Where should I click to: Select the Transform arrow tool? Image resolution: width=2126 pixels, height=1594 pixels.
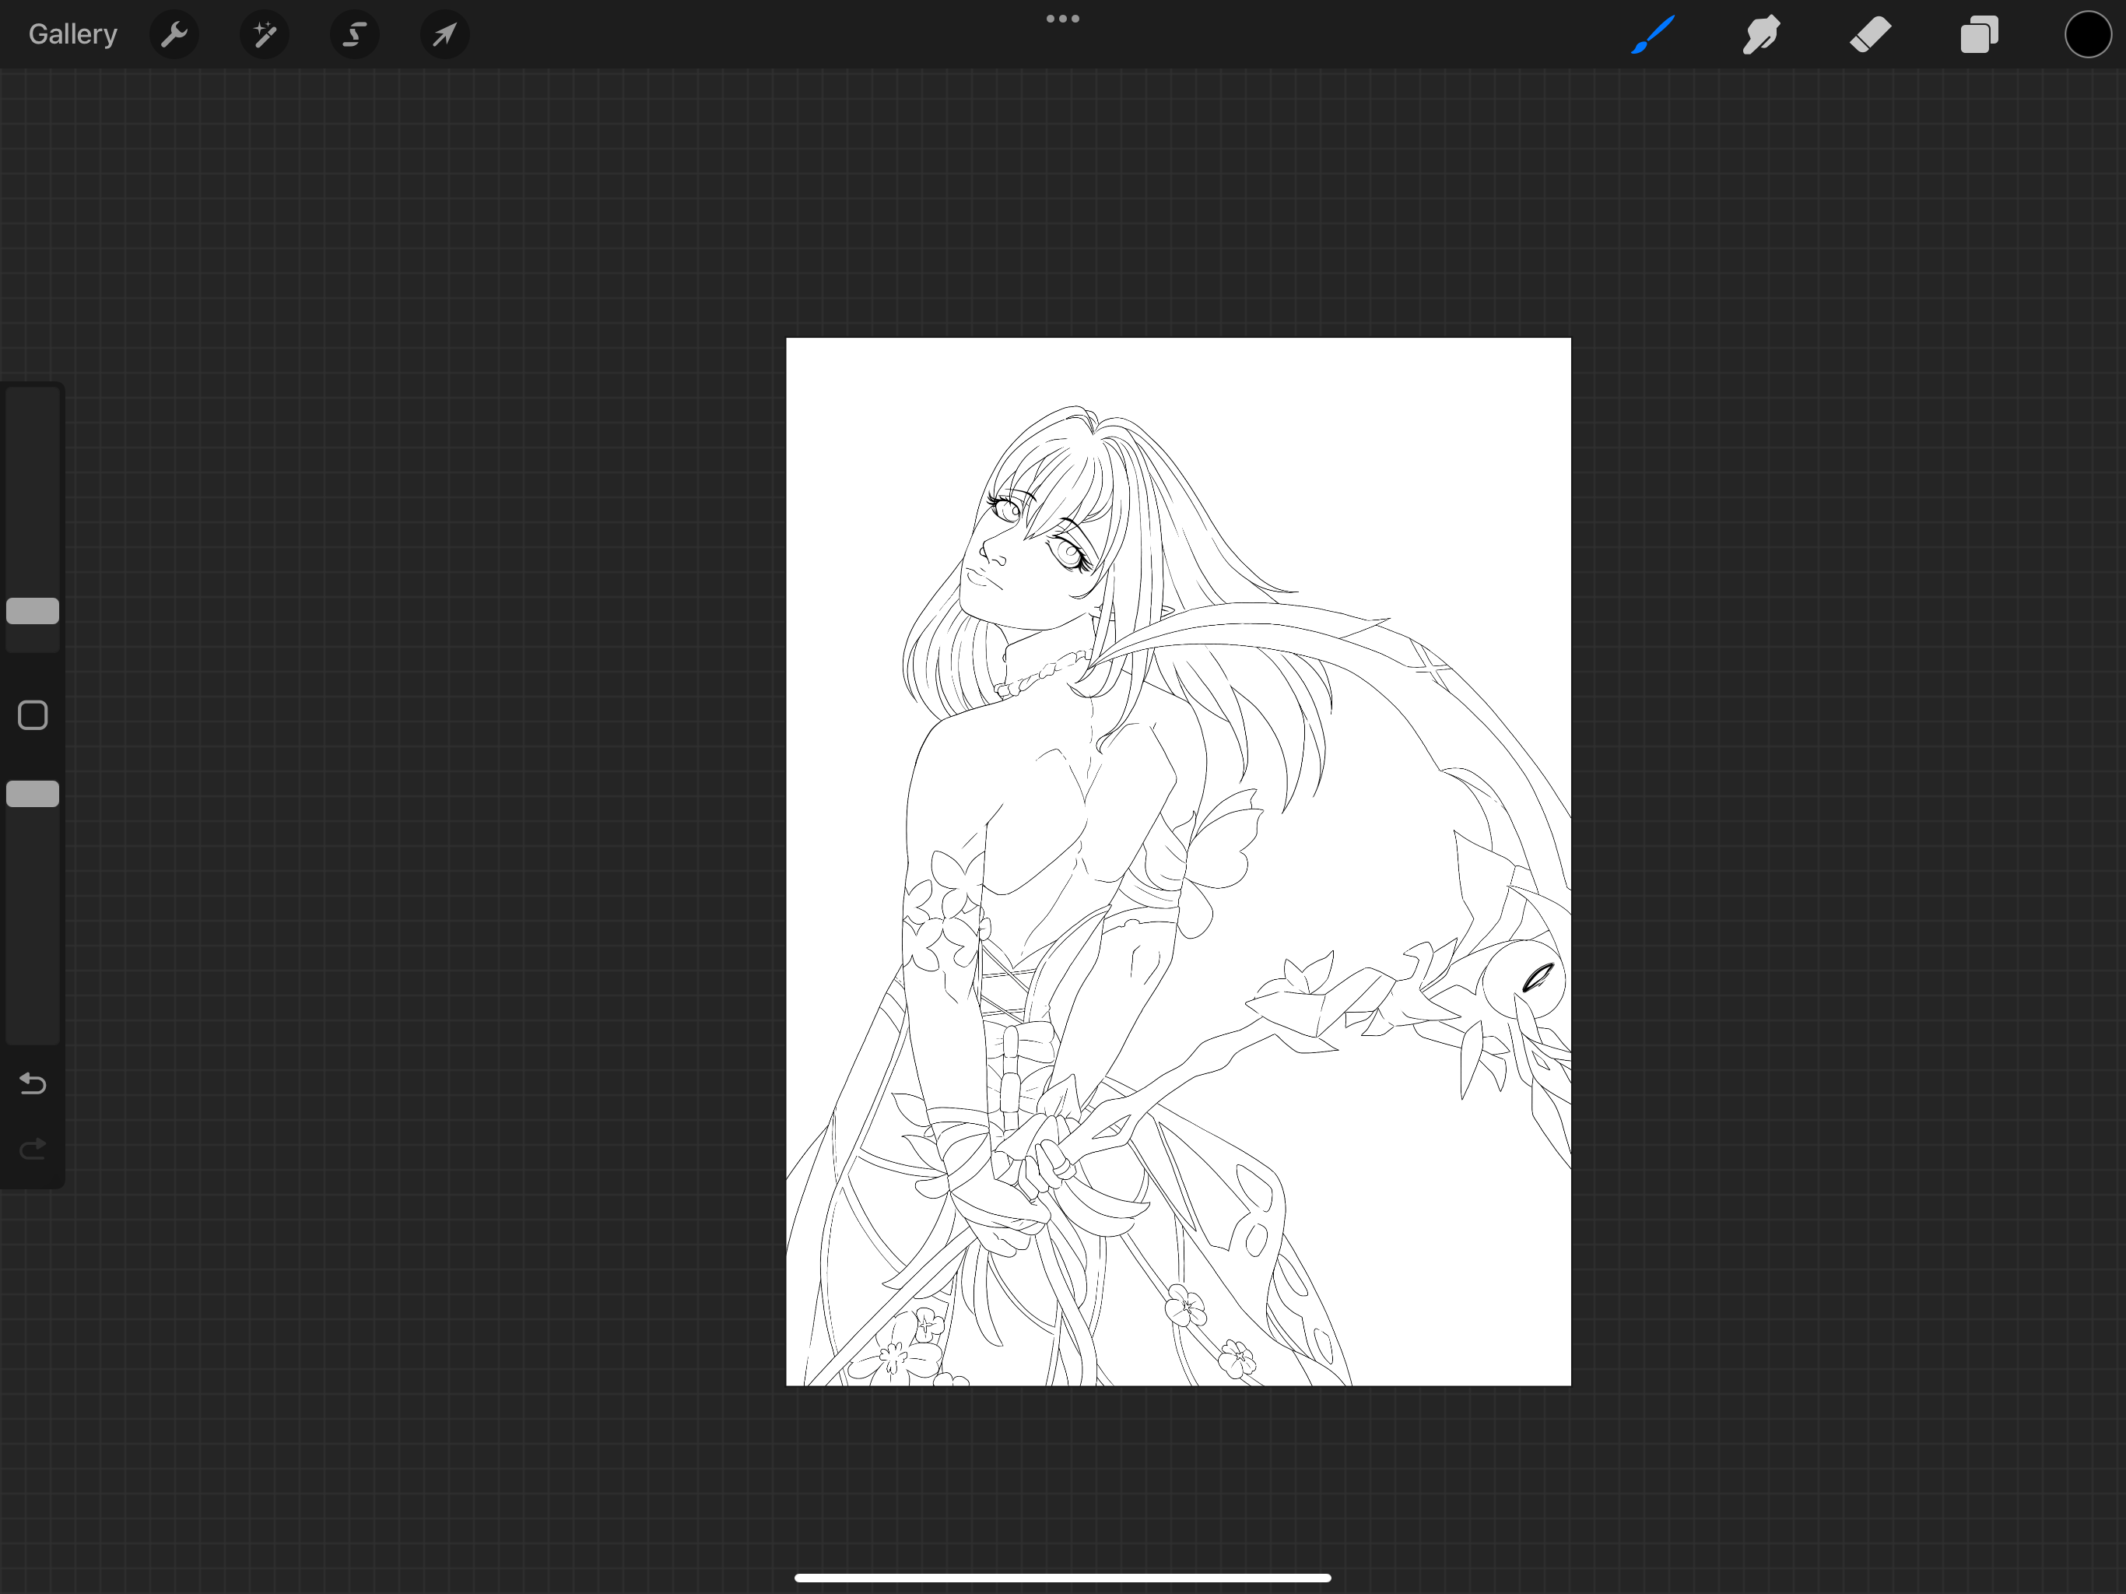[443, 34]
